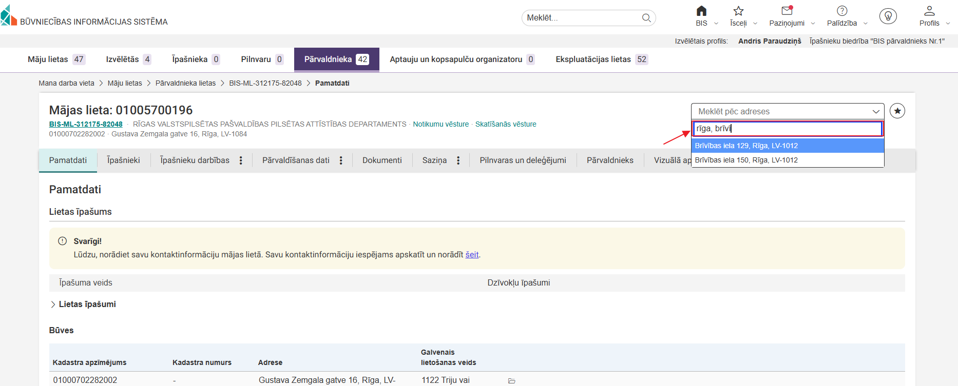Select Brīvības iela 150 address option
The image size is (958, 386).
(x=746, y=160)
